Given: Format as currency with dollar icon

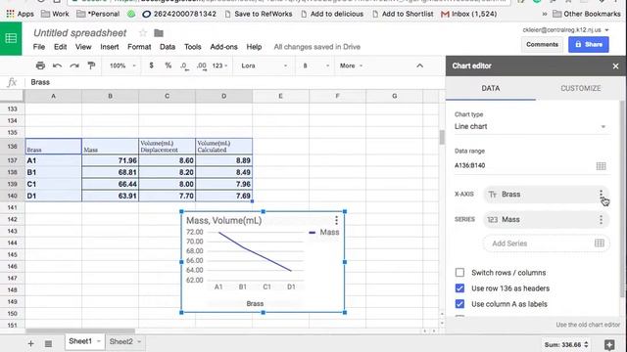Looking at the screenshot, I should point(151,66).
